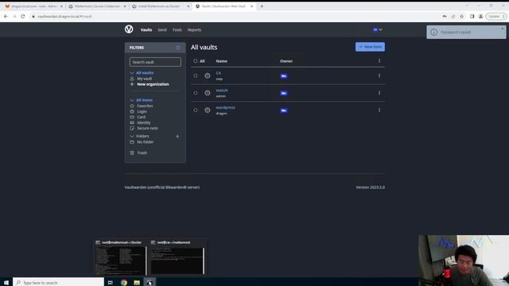Open options menu for CA item
509x286 pixels.
379,76
